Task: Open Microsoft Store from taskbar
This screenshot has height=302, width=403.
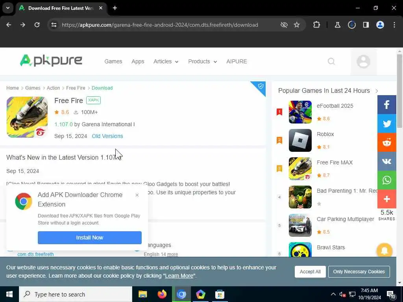Action: (220, 294)
